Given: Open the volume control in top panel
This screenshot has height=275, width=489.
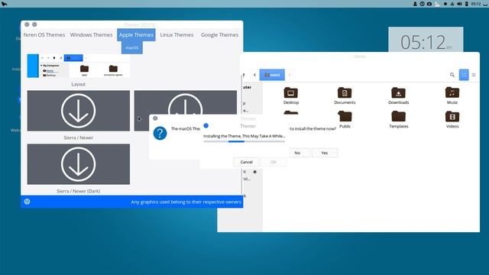Looking at the screenshot, I should 459,4.
